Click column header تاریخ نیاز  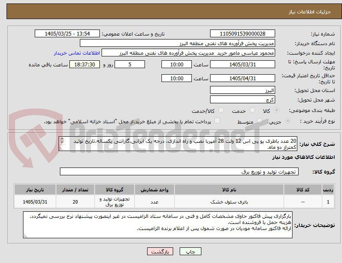coord(35,190)
